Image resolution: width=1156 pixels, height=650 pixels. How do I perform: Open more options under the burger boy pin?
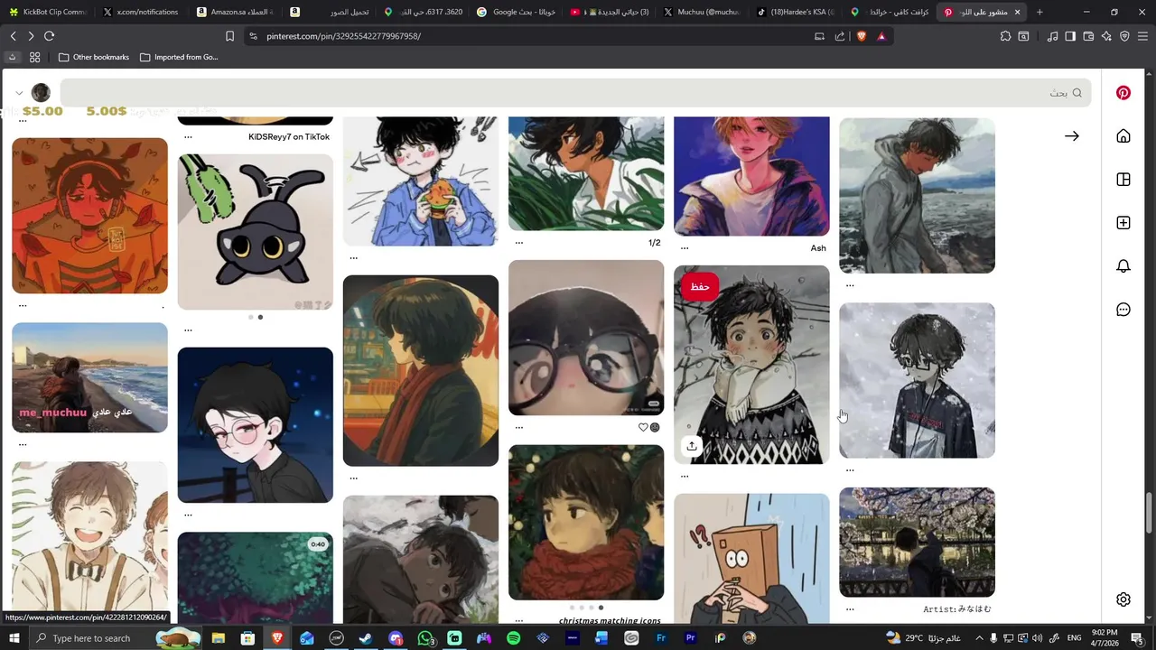click(353, 258)
